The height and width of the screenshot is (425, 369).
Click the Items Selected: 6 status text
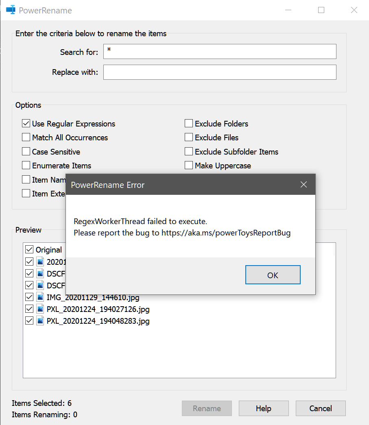41,403
